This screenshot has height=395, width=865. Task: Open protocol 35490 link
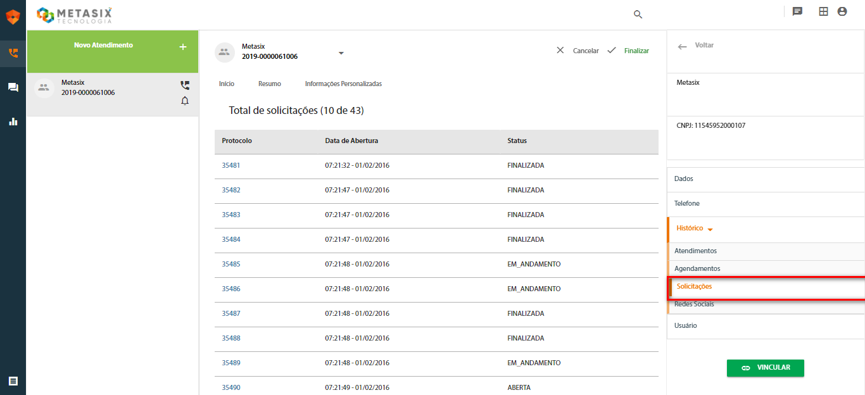[231, 387]
